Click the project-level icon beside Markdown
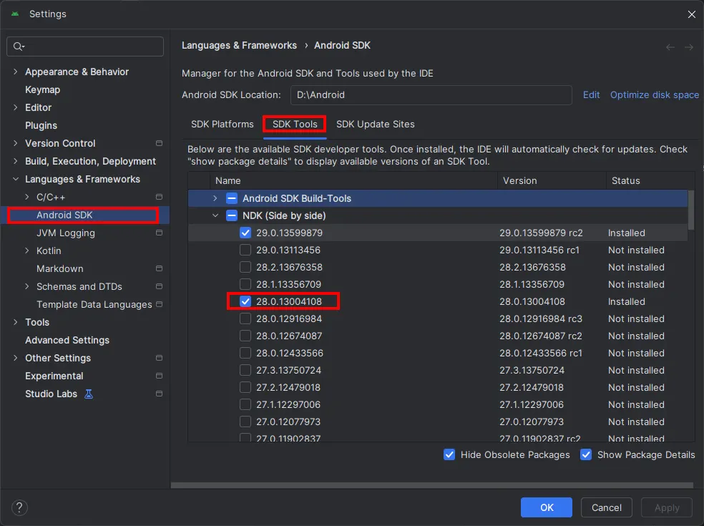 (159, 268)
